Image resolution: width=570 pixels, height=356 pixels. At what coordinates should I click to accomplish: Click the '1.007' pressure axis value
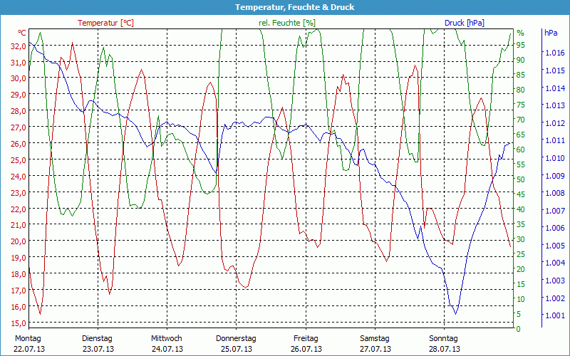click(555, 210)
